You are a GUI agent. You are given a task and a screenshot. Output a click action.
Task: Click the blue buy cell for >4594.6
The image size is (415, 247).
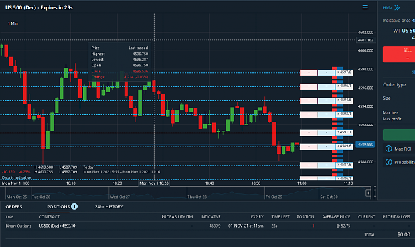(326, 100)
